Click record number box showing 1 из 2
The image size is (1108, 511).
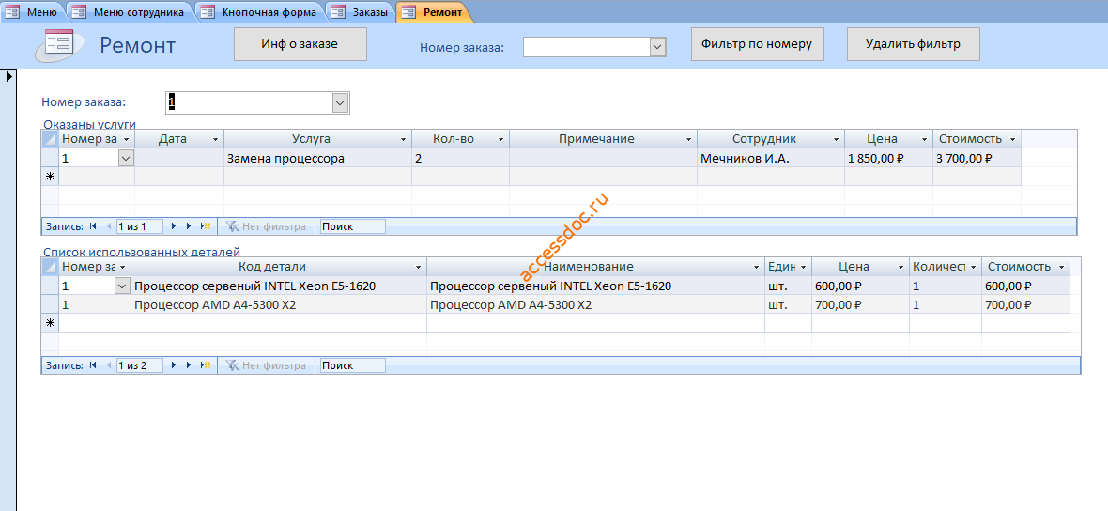click(140, 365)
